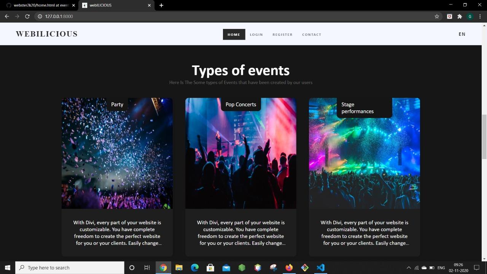The height and width of the screenshot is (274, 487).
Task: Open the CONTACT page link
Action: point(312,35)
